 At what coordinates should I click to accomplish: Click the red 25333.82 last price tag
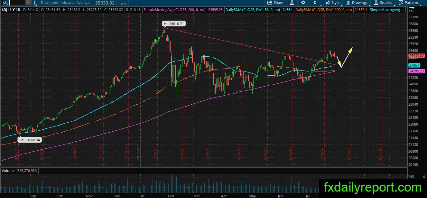tap(417, 56)
